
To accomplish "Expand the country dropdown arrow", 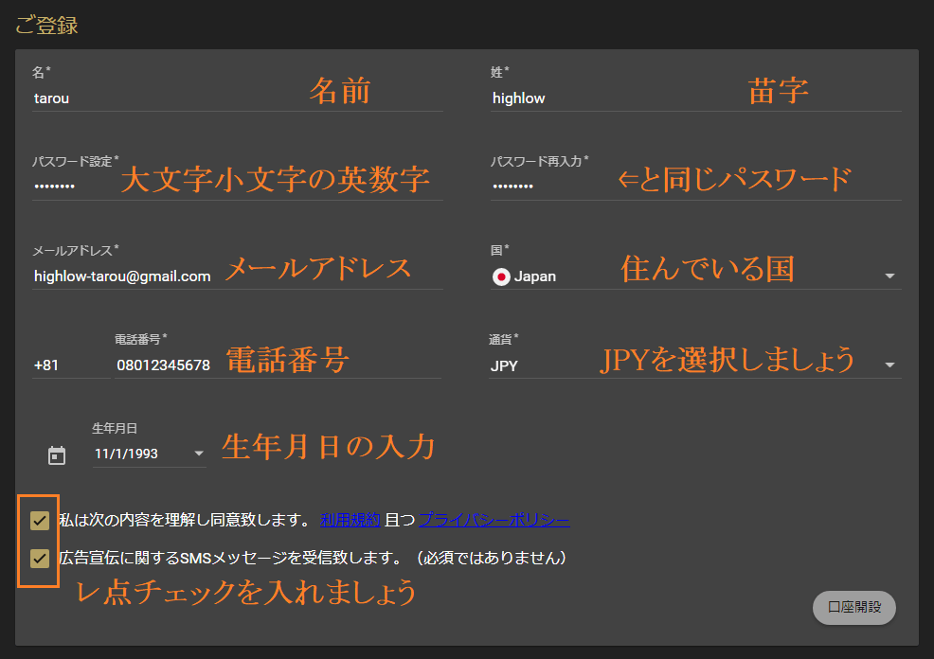I will 889,276.
